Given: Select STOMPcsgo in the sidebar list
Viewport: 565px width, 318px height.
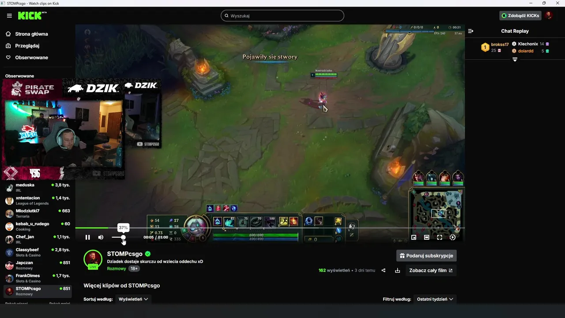Looking at the screenshot, I should coord(38,291).
